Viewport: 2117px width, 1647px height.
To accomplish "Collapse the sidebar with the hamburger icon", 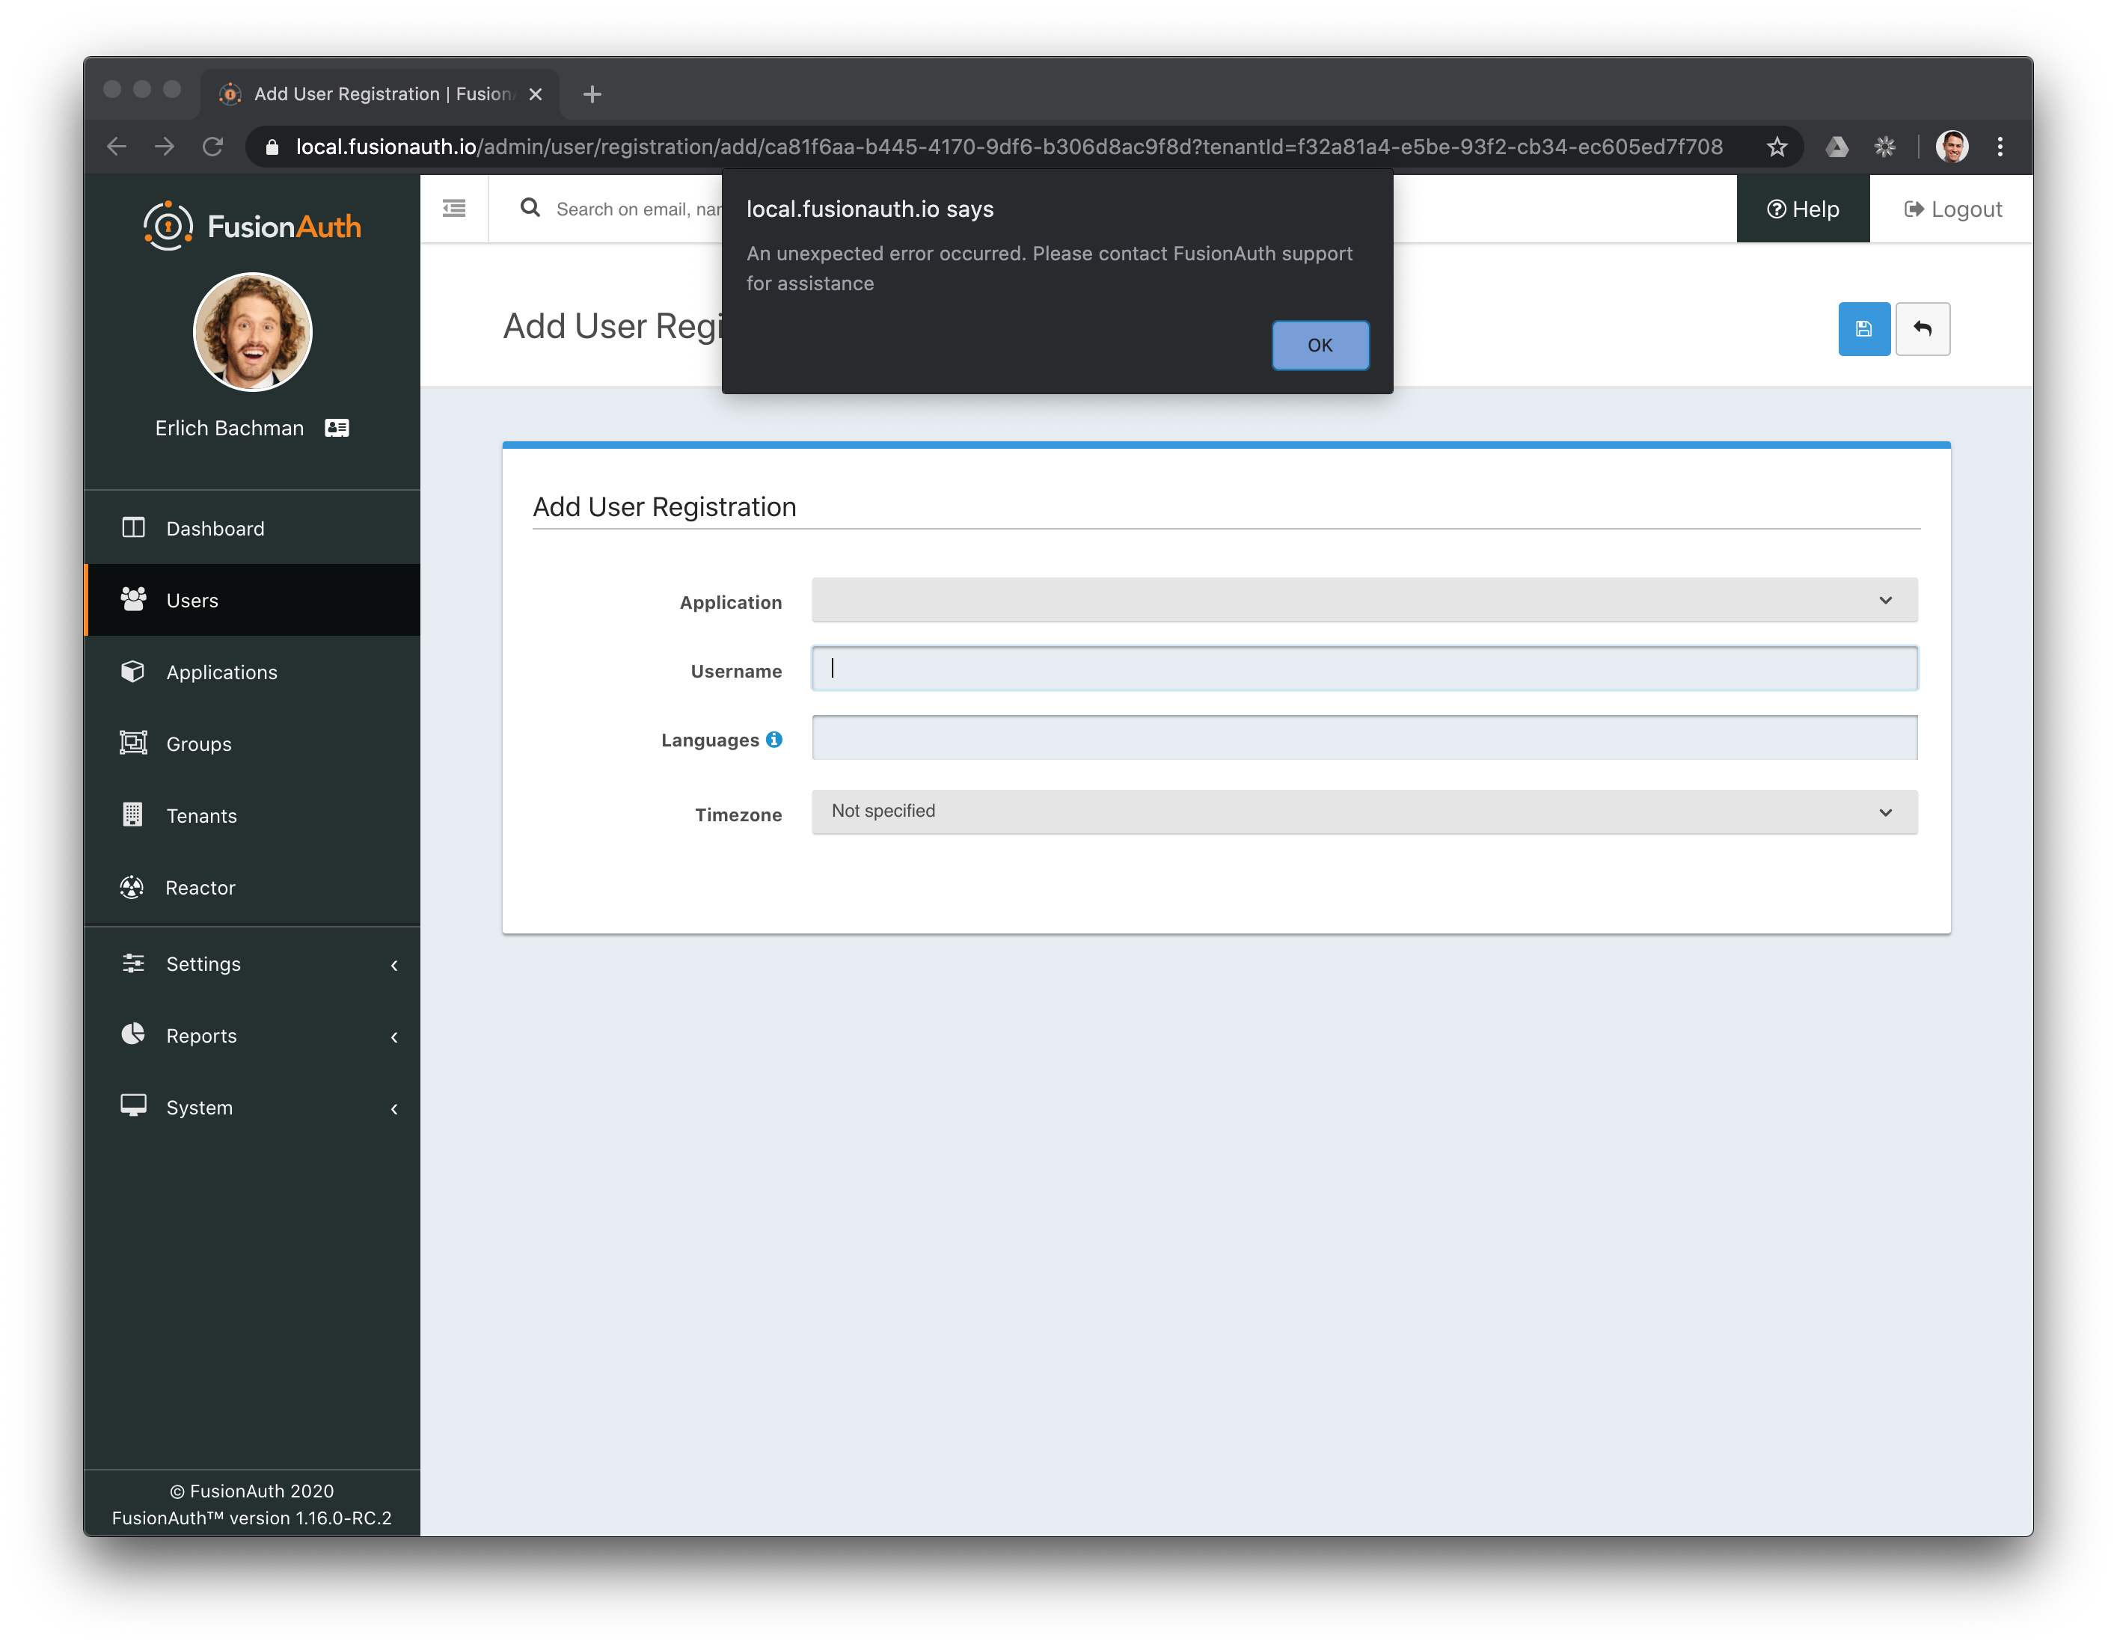I will pyautogui.click(x=453, y=207).
